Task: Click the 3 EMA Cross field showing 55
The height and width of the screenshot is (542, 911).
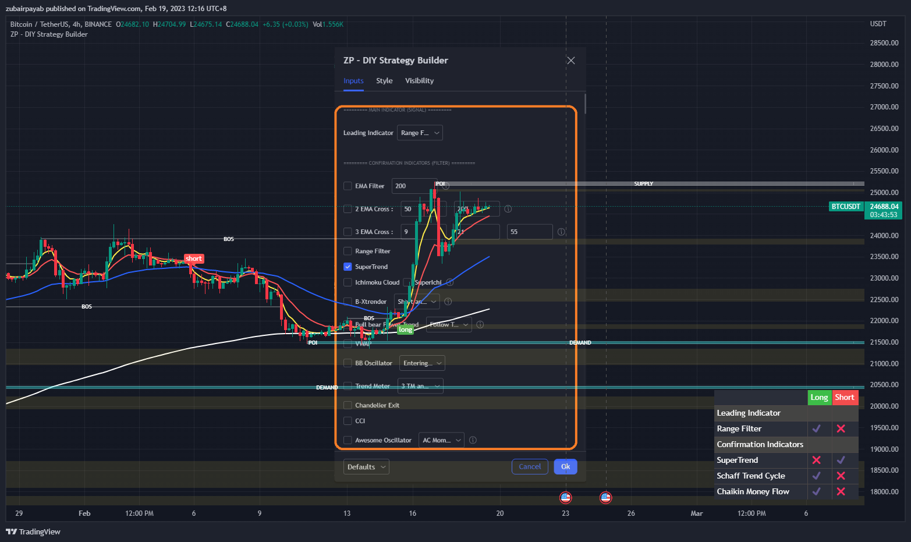Action: tap(530, 232)
